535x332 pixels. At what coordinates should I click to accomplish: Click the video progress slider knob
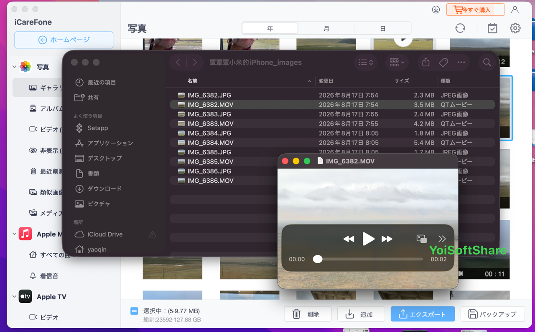click(x=318, y=259)
